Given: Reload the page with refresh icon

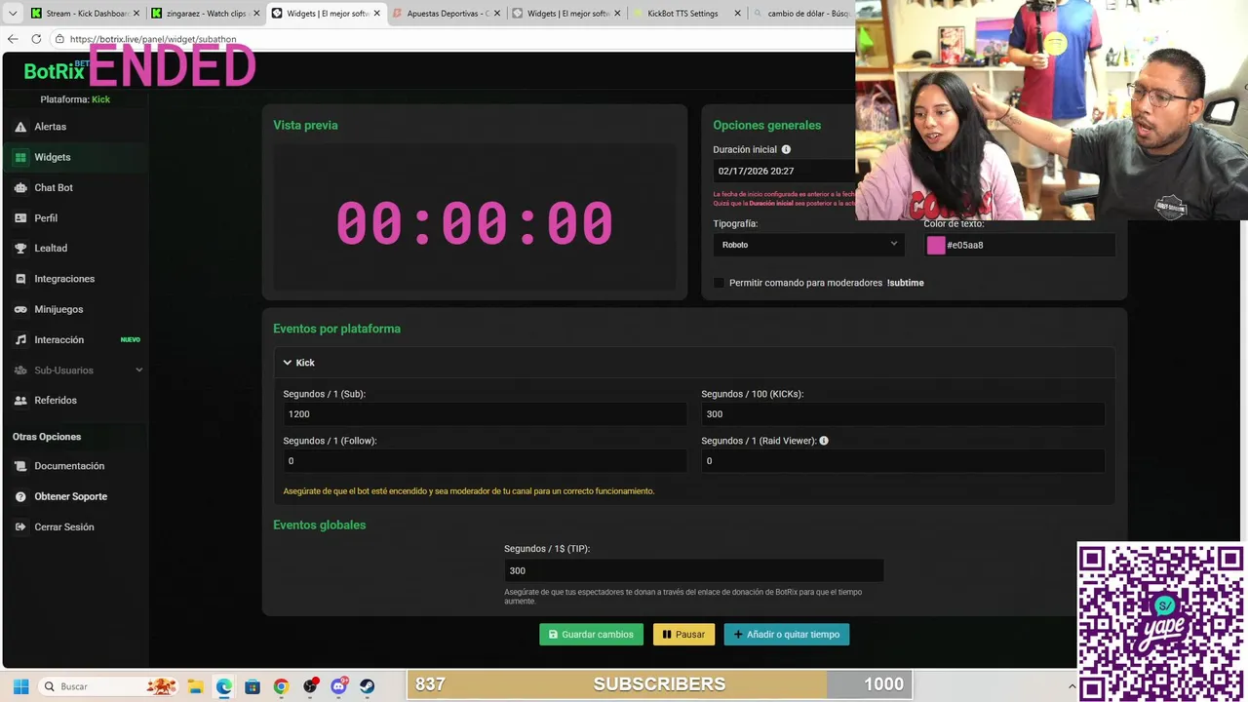Looking at the screenshot, I should [36, 39].
